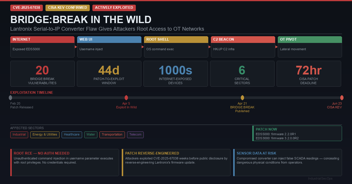The image size is (352, 184).
Task: Click the Exposed EDS5000 text
Action: click(26, 49)
